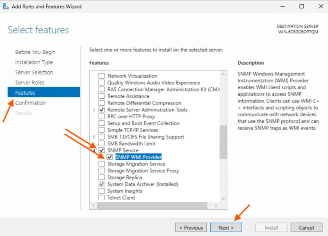Click the wizard icon in the title bar
The height and width of the screenshot is (236, 328).
(6, 6)
